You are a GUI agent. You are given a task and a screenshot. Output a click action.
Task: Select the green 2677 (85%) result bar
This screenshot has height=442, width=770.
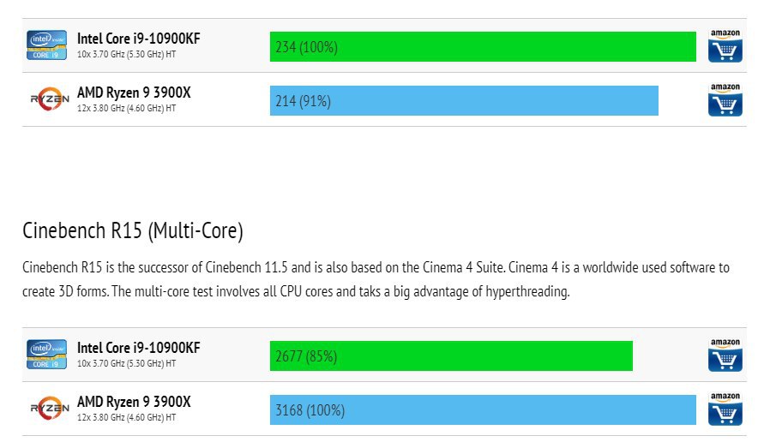pyautogui.click(x=451, y=355)
